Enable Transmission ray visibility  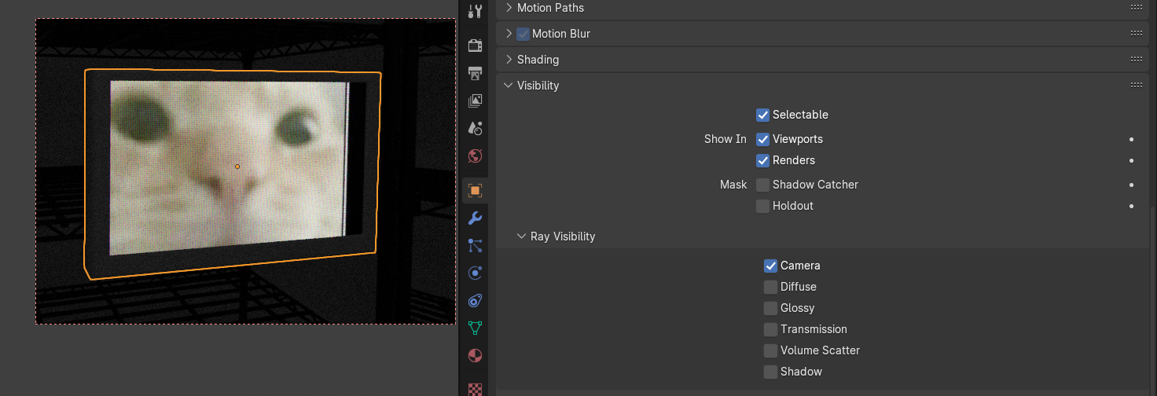pyautogui.click(x=770, y=329)
